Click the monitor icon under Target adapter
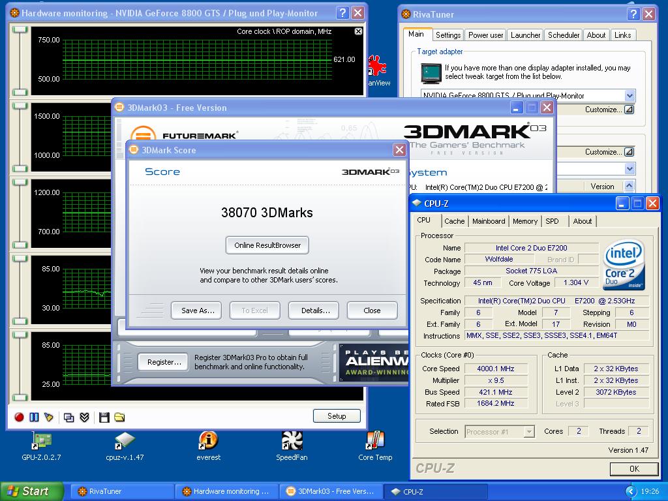668x501 pixels. click(x=431, y=73)
